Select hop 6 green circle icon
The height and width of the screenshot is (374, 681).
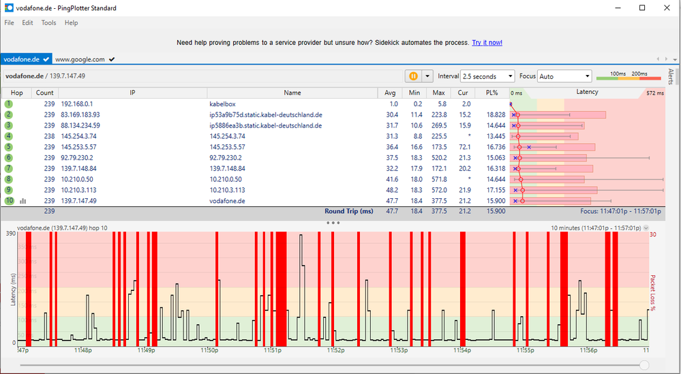pos(9,157)
